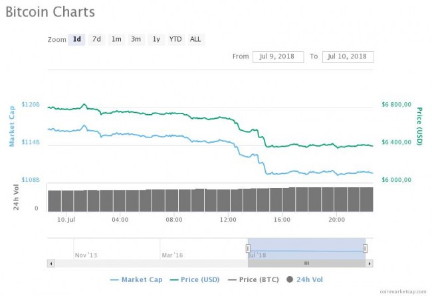Click the left navigator range handle
This screenshot has height=296, width=432.
coord(248,248)
